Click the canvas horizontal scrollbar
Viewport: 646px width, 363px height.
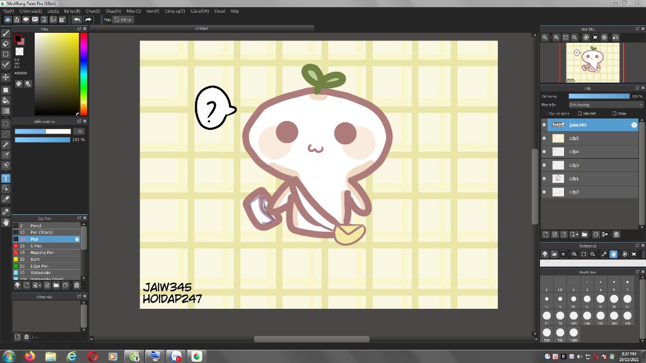[312, 339]
